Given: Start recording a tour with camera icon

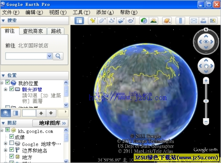Looking at the screenshot, I should (x=131, y=20).
